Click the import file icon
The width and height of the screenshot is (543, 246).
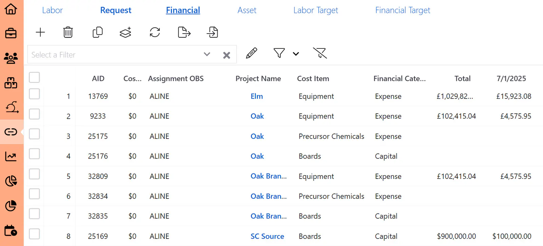pos(212,32)
